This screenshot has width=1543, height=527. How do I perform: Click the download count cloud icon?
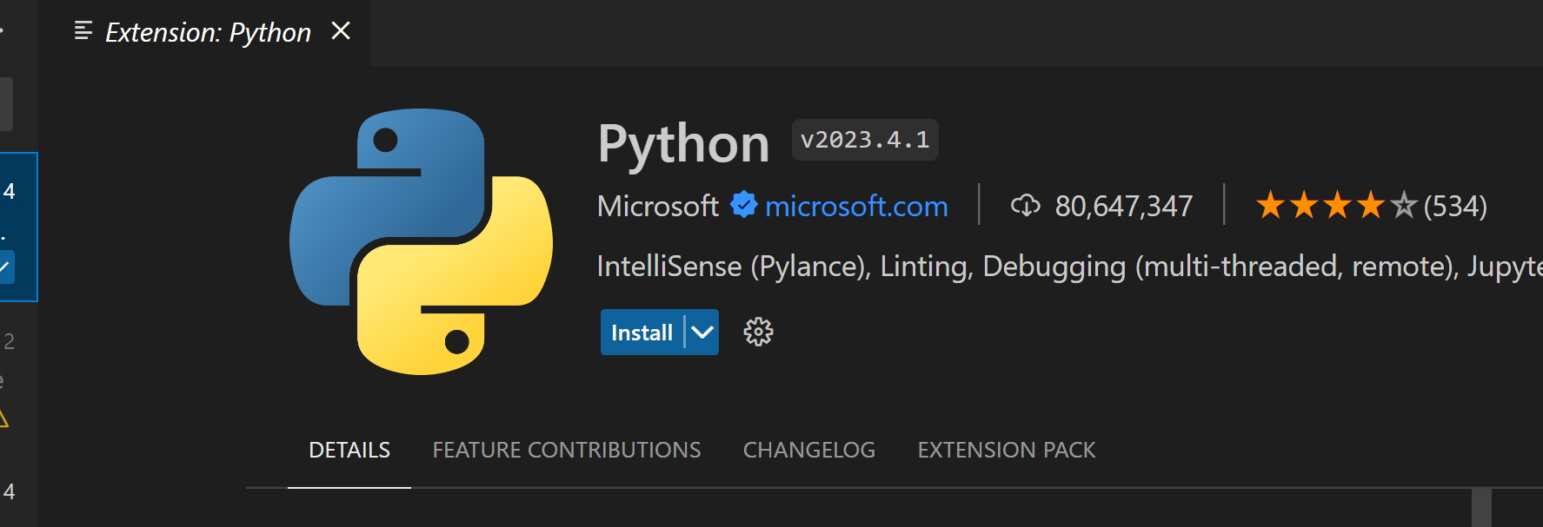(x=1026, y=206)
